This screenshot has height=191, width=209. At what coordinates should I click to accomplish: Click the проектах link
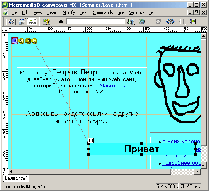[x=174, y=156]
